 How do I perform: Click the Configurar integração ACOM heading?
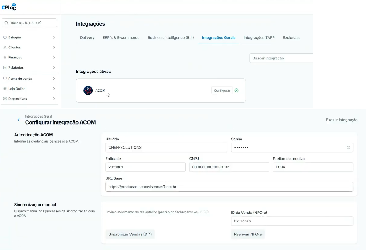click(60, 122)
